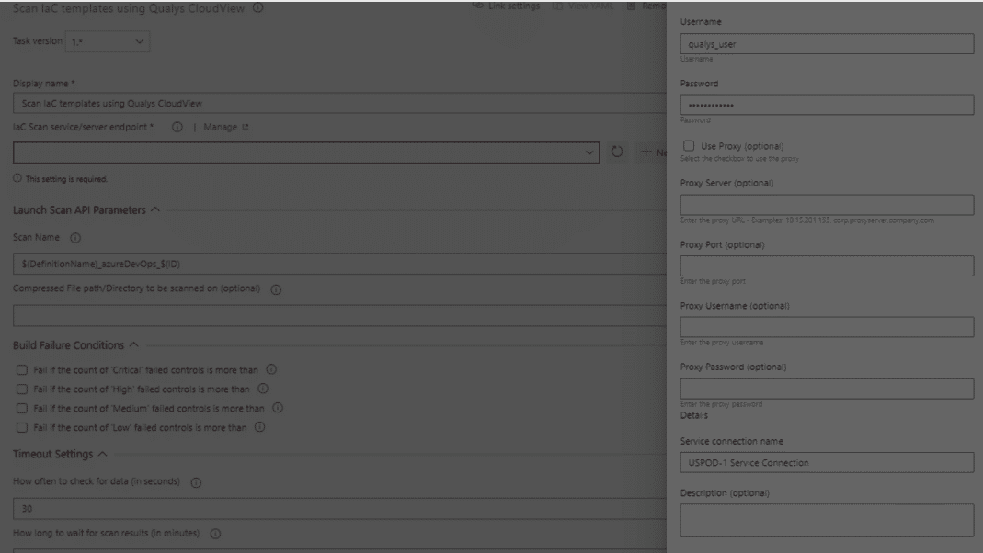Click the Description (optional) text area
Viewport: 983px width, 553px height.
coord(827,521)
